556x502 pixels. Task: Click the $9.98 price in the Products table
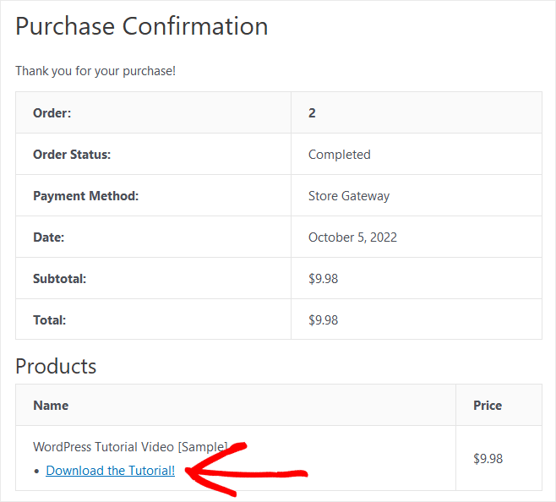coord(488,459)
